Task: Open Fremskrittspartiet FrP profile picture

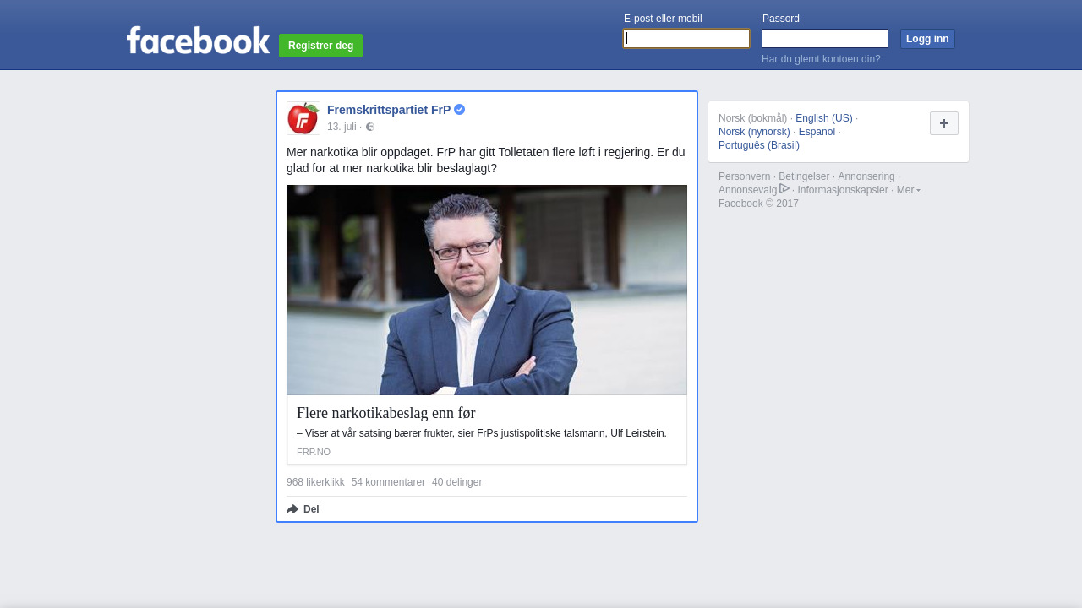Action: click(x=303, y=118)
